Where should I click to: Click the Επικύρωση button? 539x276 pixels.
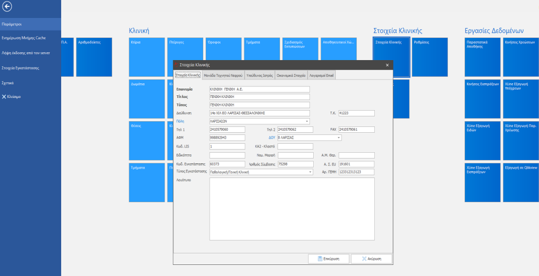329,259
